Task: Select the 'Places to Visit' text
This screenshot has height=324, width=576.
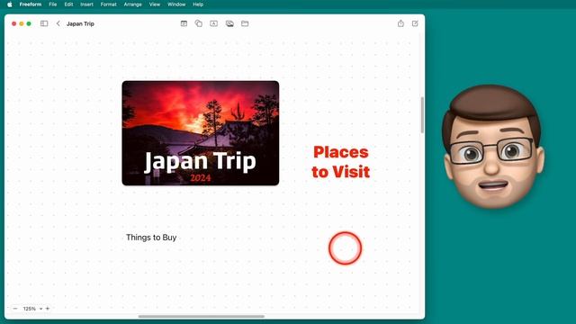Action: pos(341,162)
